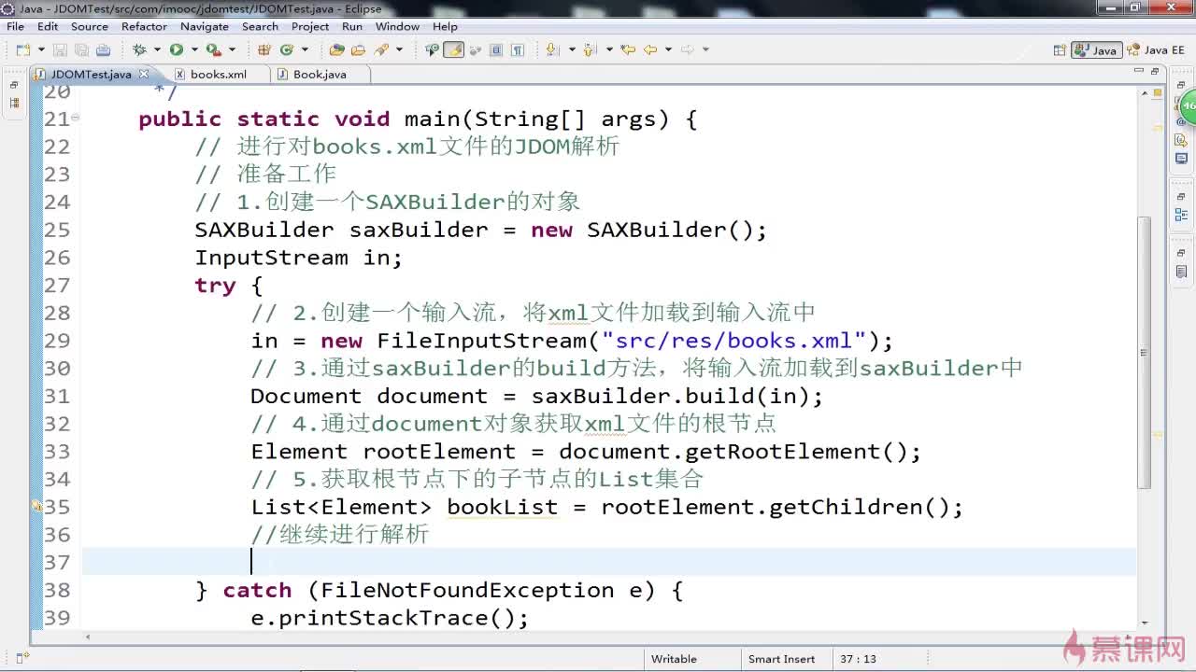Click the Run Last Tool icon
This screenshot has height=672, width=1196.
(x=213, y=49)
